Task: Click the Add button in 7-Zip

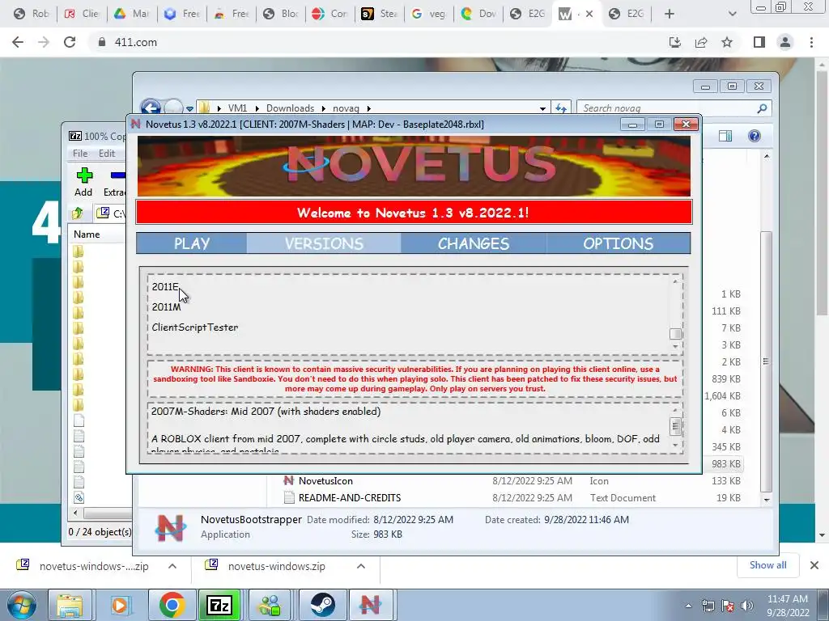Action: 83,182
